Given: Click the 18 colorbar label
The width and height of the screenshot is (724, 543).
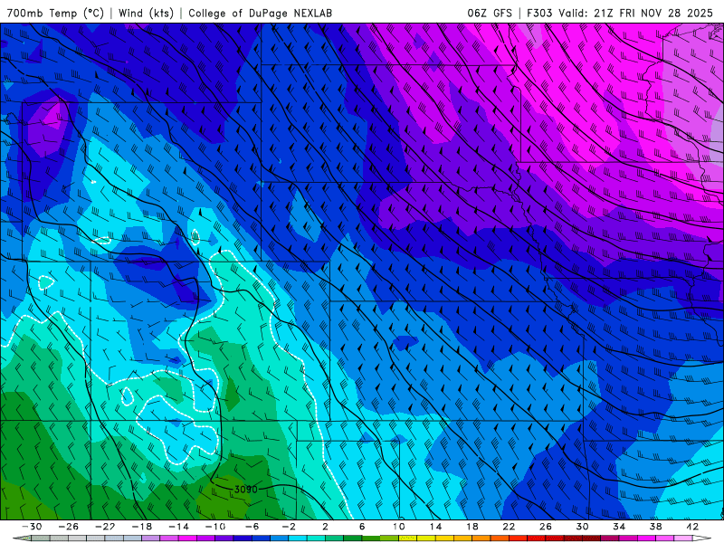Looking at the screenshot, I should coord(472,527).
